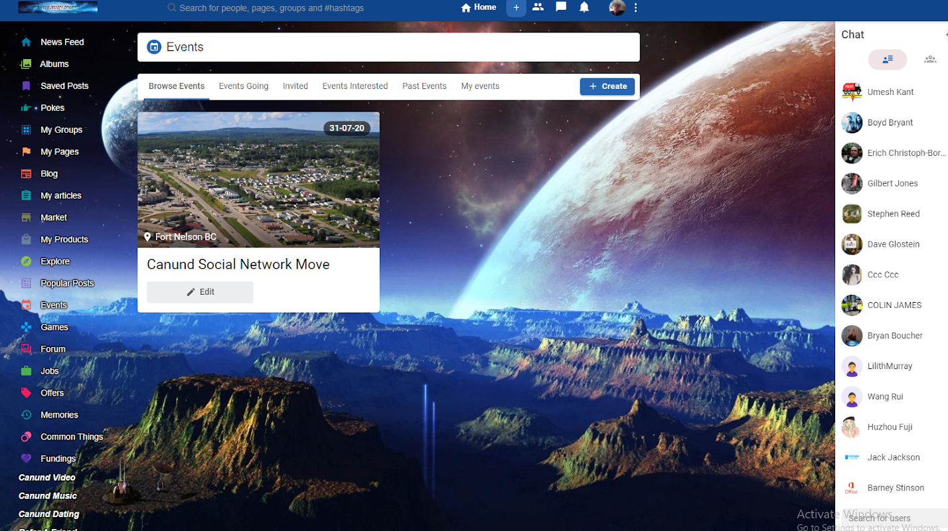
Task: Open the Fort Nelson event cover photo
Action: click(x=258, y=180)
